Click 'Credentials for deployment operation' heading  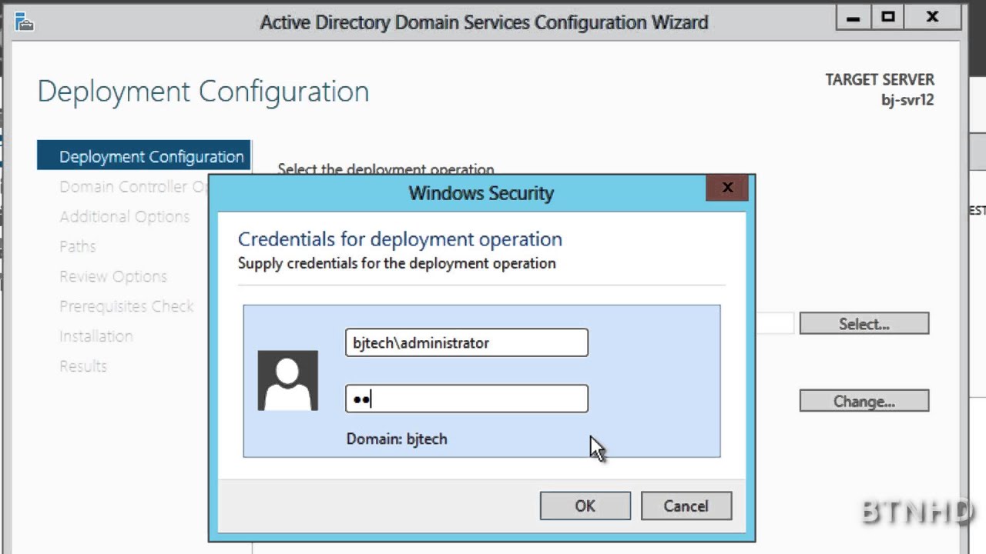pyautogui.click(x=400, y=239)
